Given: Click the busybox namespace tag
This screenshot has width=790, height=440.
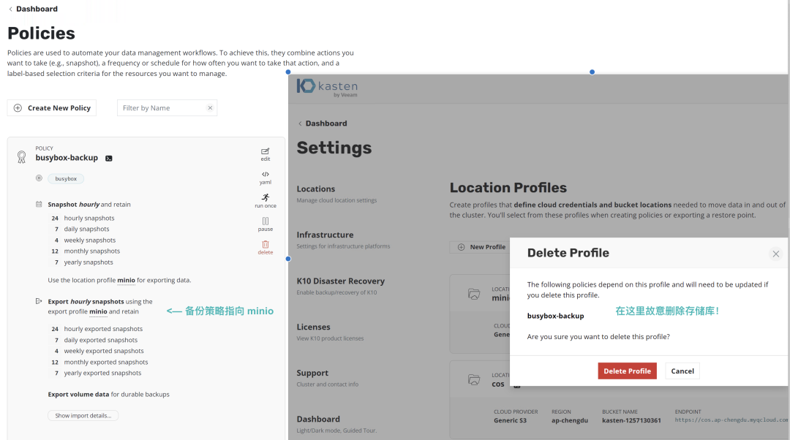Looking at the screenshot, I should pyautogui.click(x=66, y=179).
